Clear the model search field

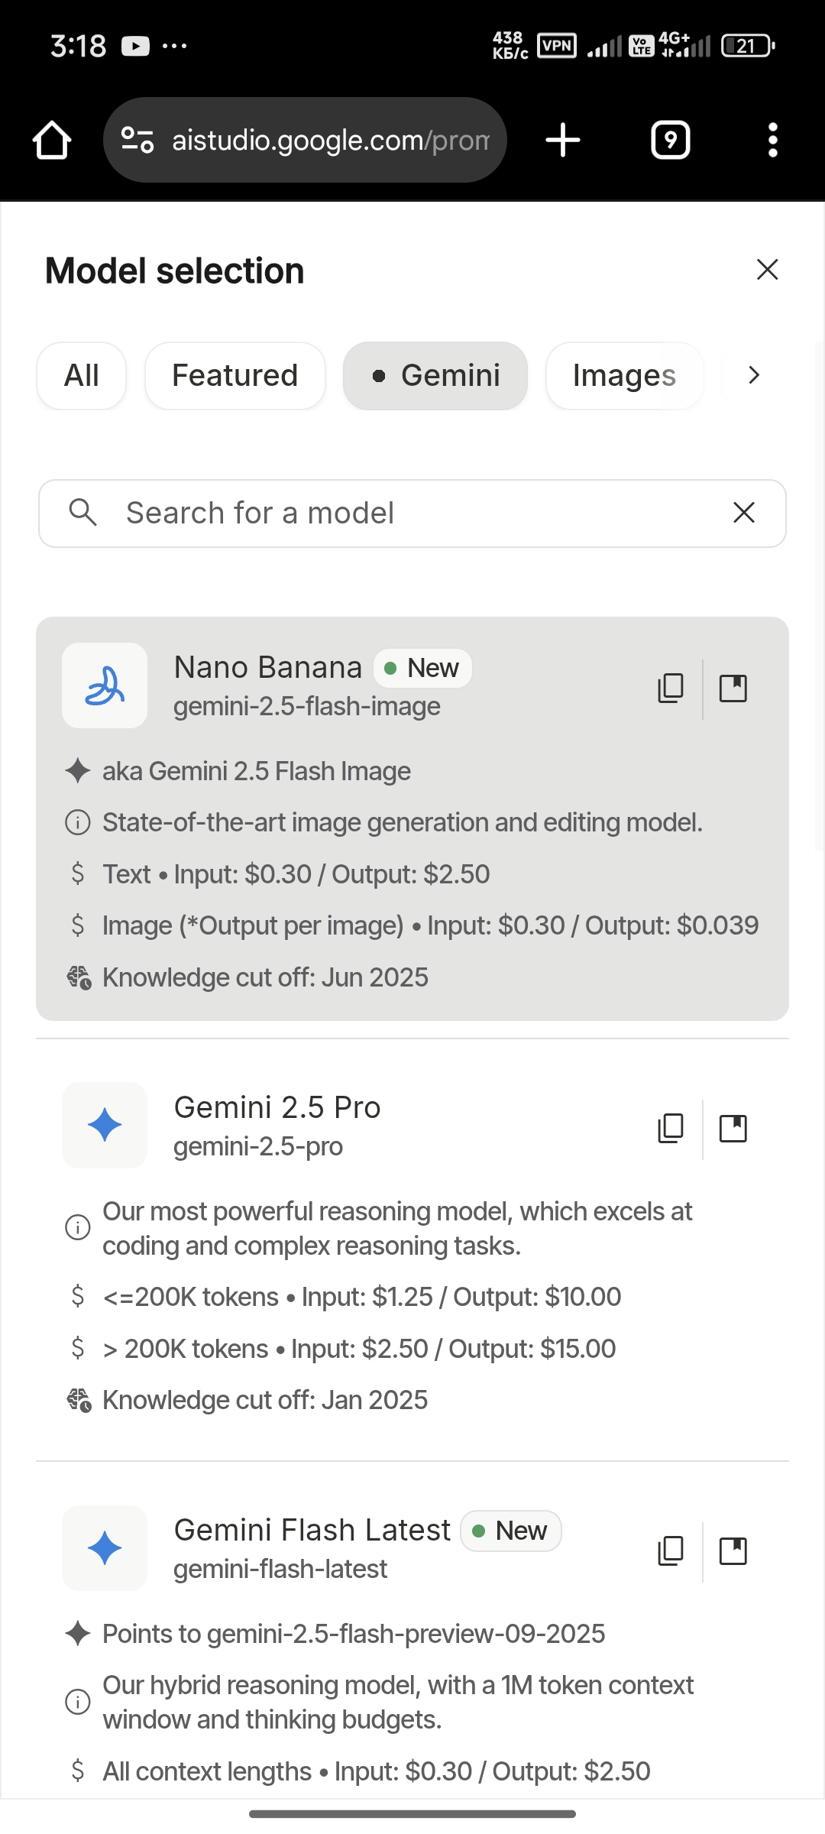point(743,513)
